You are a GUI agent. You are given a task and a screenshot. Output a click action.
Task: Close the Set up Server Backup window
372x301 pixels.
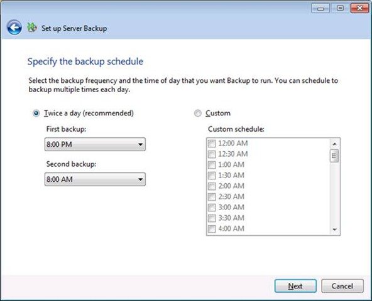coord(359,9)
